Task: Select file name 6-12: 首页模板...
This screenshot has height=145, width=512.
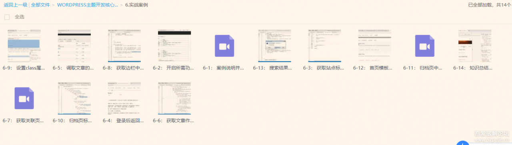Action: coord(373,68)
